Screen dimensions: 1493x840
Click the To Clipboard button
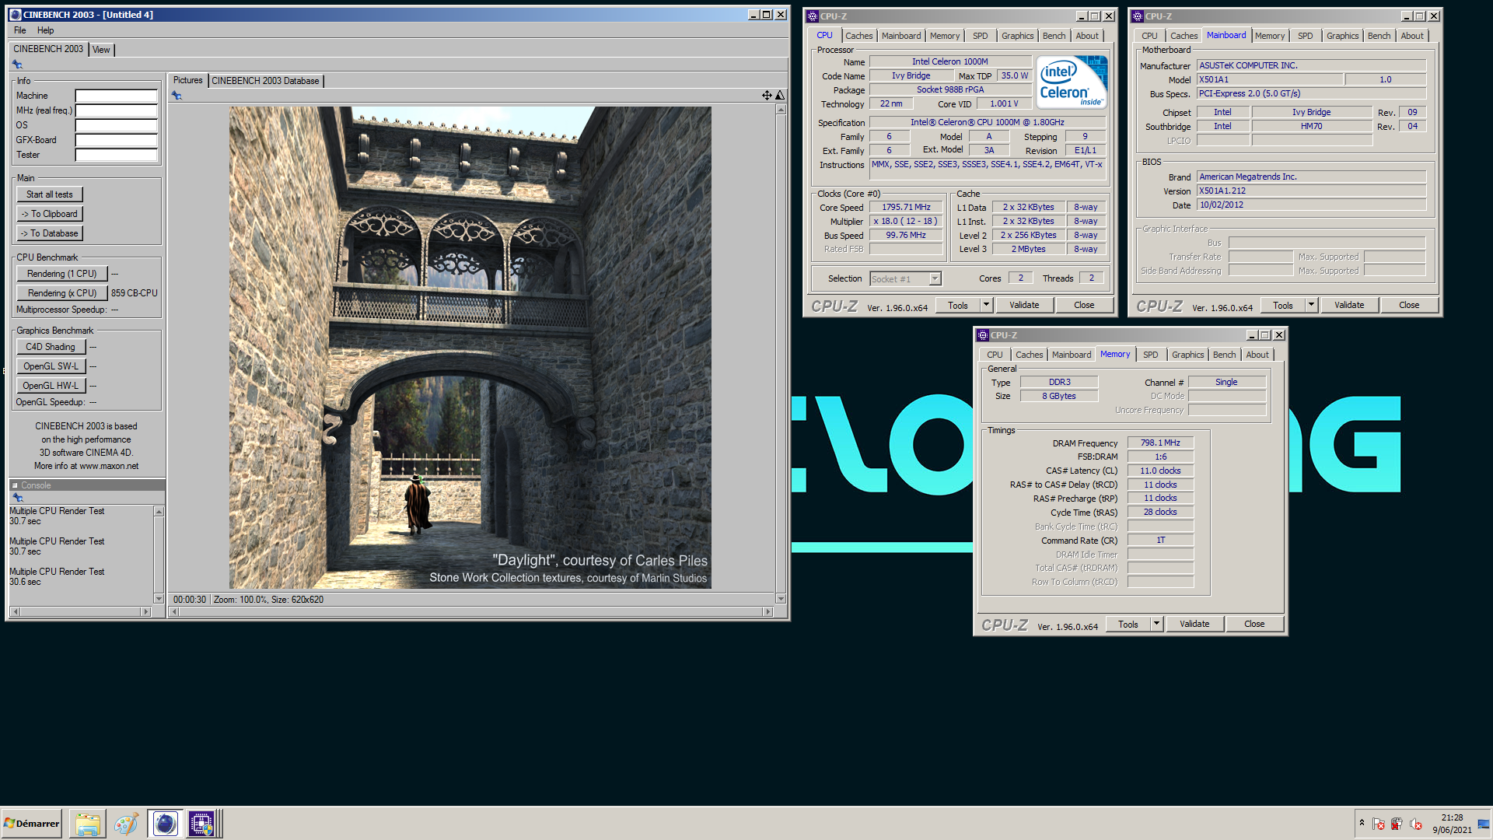point(50,214)
